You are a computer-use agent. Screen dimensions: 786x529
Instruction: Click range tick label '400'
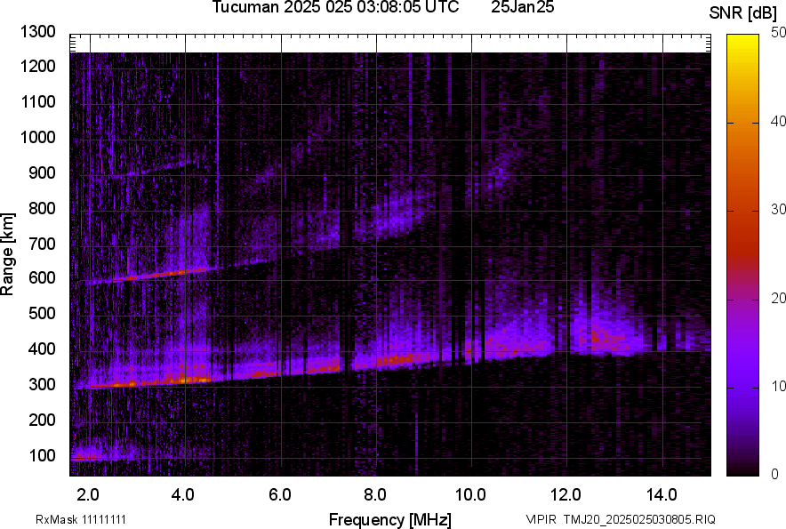[x=42, y=349]
